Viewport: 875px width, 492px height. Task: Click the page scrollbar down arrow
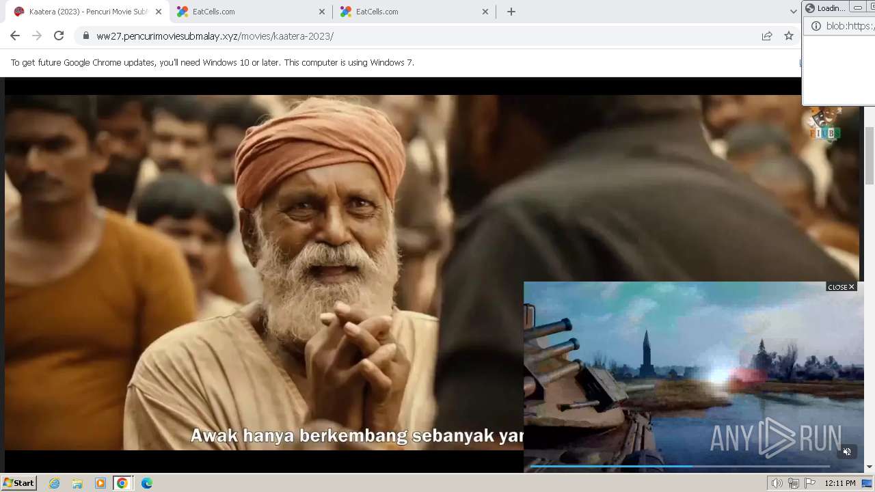[869, 467]
